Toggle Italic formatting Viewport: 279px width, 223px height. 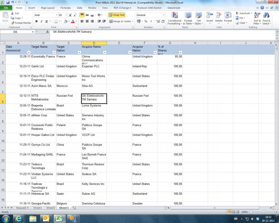pyautogui.click(x=41, y=21)
